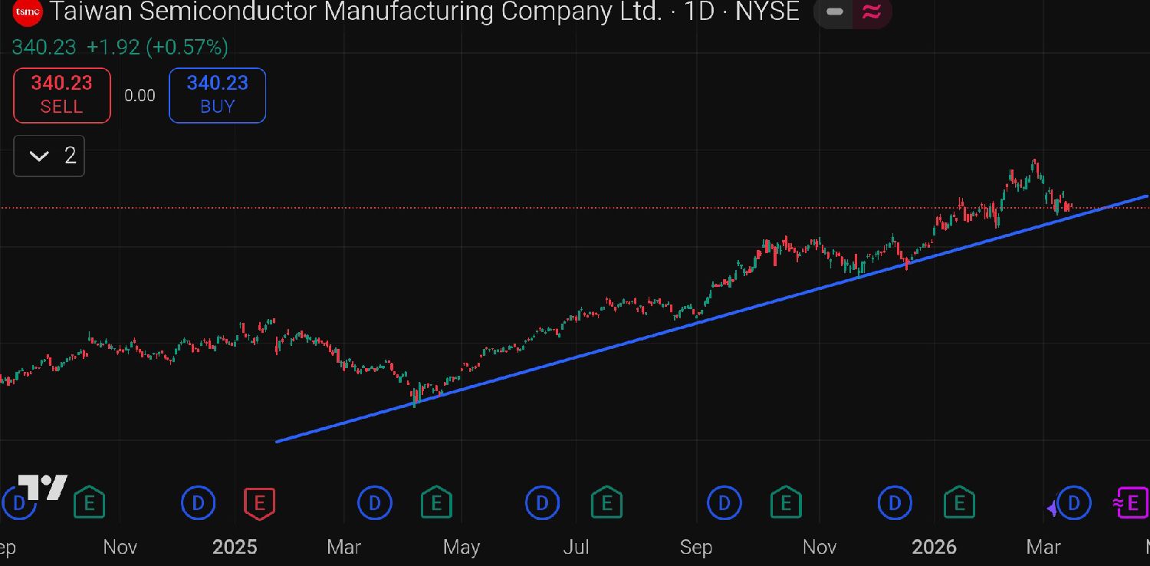Open the March 2026 dividend marker
1150x566 pixels.
(x=1074, y=503)
